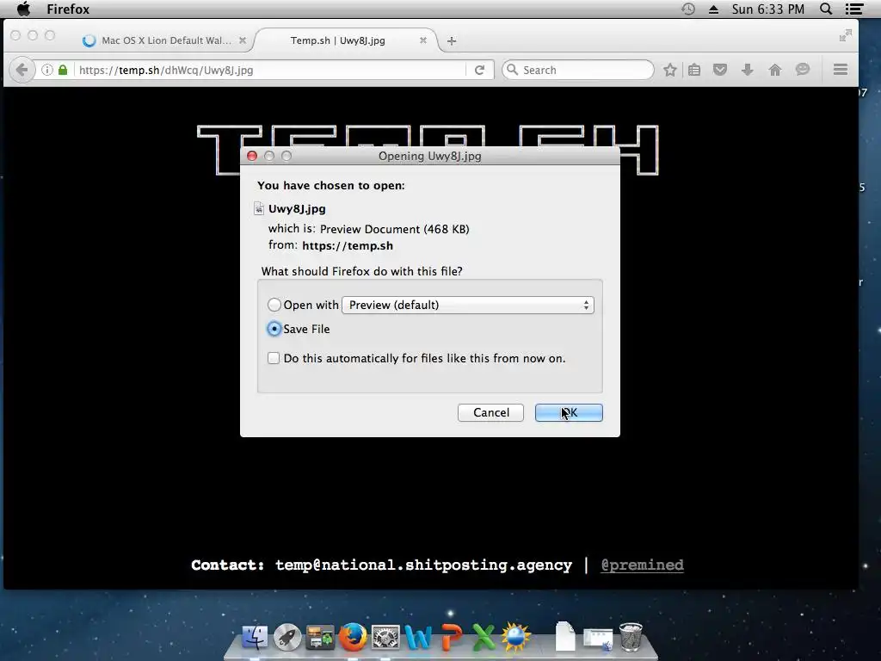This screenshot has height=661, width=881.
Task: Go to Firefox home page icon
Action: [x=775, y=70]
